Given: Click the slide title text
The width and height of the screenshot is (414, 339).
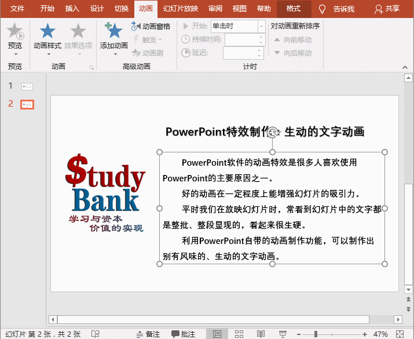Looking at the screenshot, I should (265, 132).
